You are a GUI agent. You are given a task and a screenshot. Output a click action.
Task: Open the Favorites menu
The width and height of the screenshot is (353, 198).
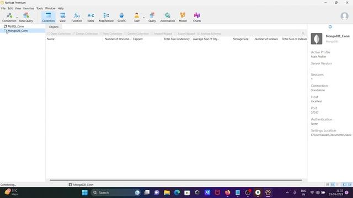(29, 8)
